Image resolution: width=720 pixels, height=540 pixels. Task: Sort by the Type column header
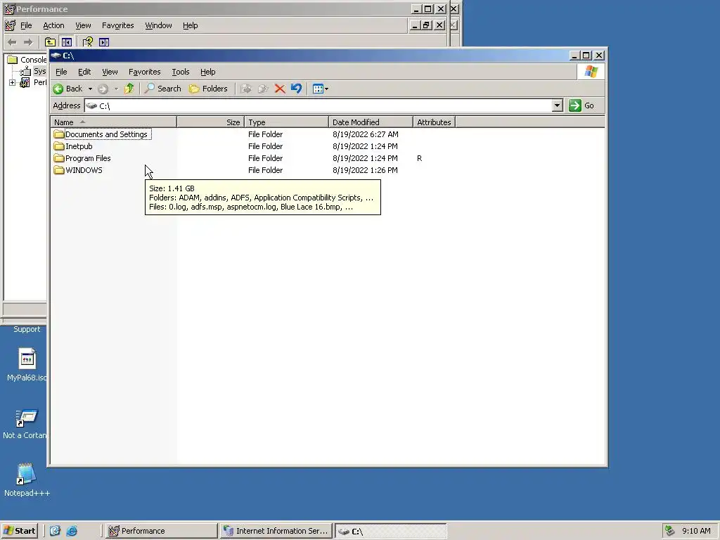click(x=287, y=122)
